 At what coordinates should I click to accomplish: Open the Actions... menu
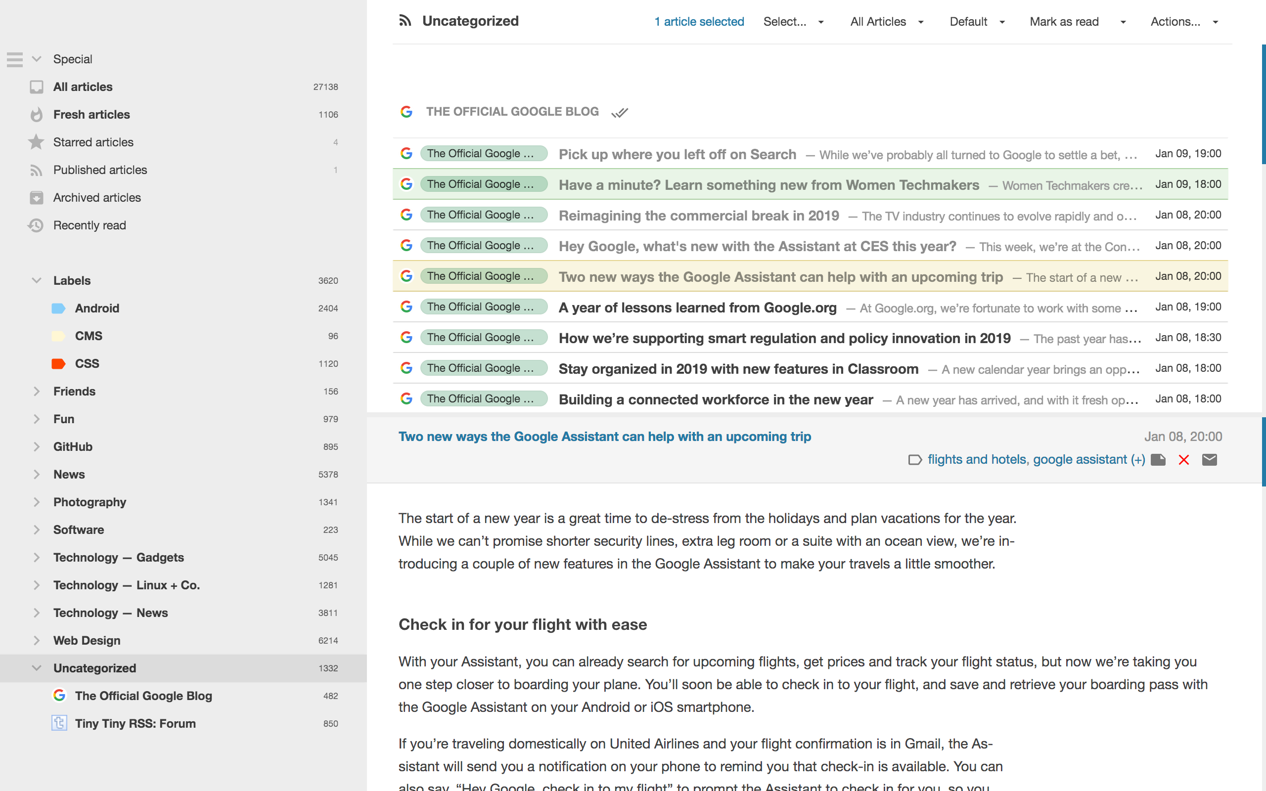click(x=1184, y=21)
